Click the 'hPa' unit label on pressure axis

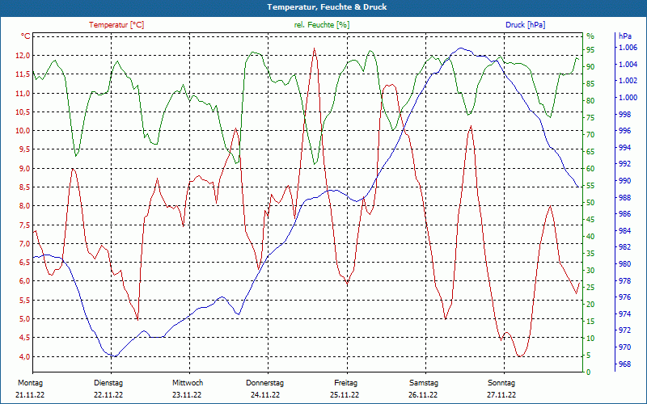pyautogui.click(x=625, y=36)
